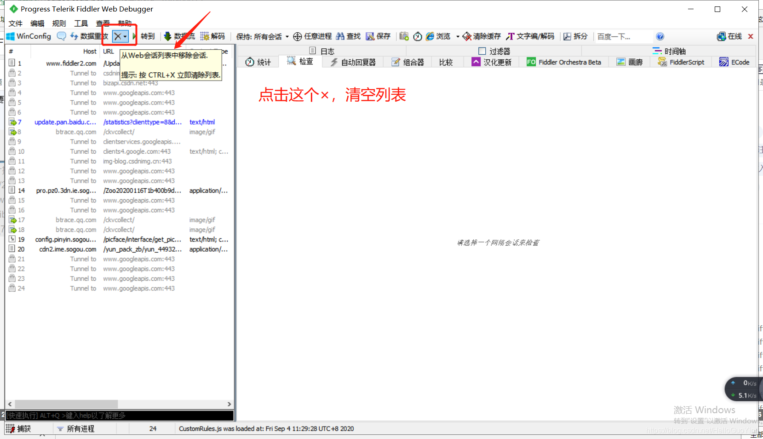Screen dimensions: 763x439
Task: Click the red X beside 在线
Action: pyautogui.click(x=751, y=36)
